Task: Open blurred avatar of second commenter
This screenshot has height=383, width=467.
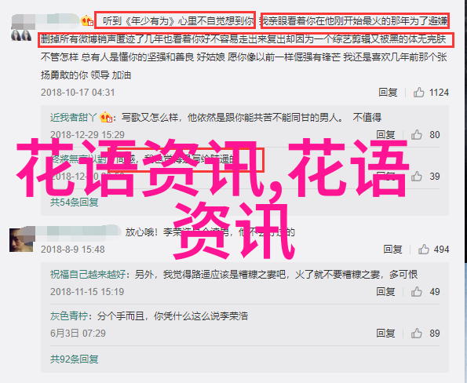Action: pyautogui.click(x=21, y=240)
